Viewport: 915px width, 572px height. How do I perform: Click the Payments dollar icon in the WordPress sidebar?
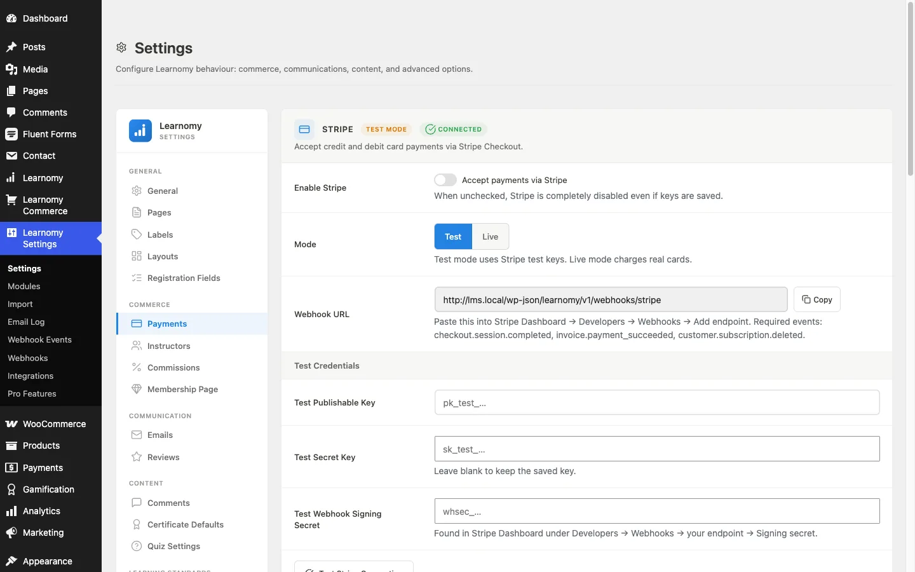[x=11, y=468]
